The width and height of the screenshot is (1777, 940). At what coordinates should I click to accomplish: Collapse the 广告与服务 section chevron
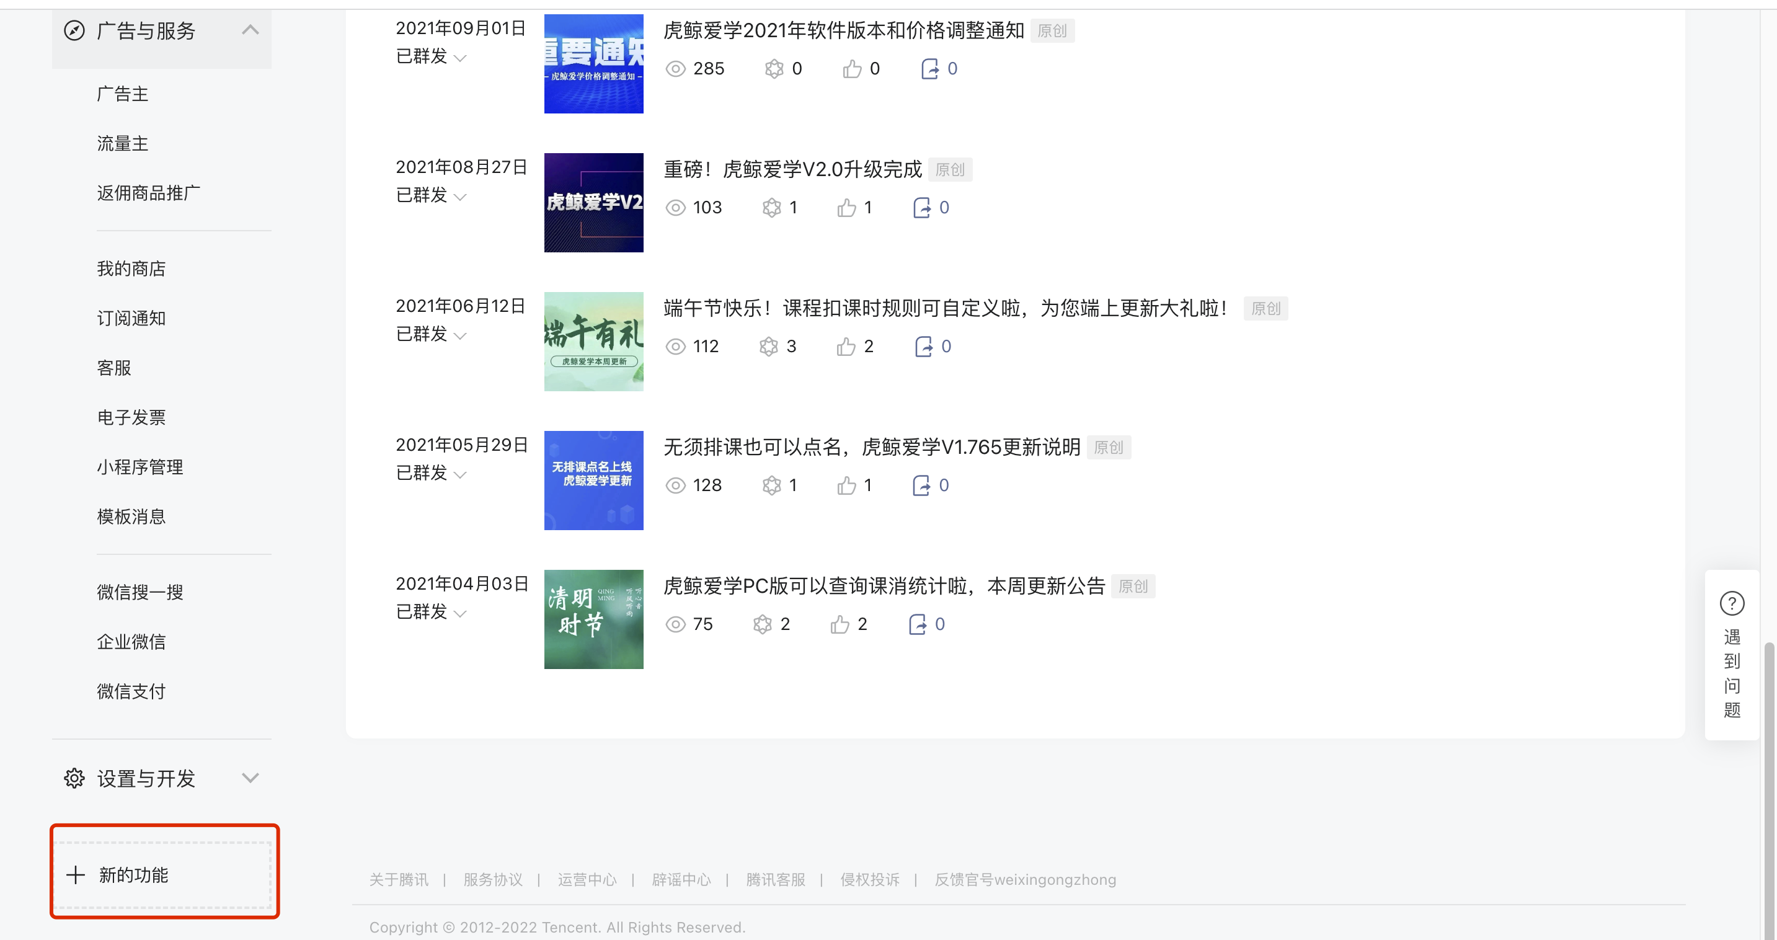pos(250,30)
